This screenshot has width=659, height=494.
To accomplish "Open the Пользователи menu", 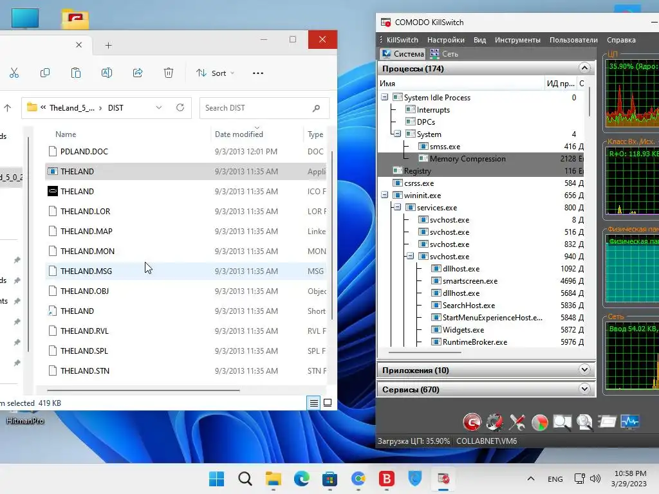I will click(x=573, y=40).
